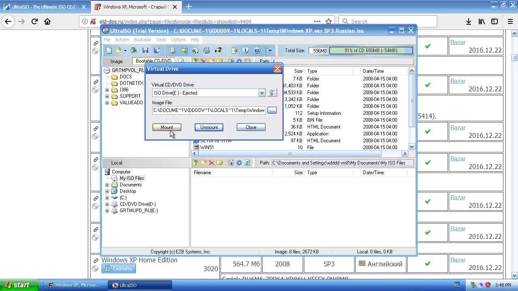
Task: Click the red Delete icon in Local toolbar
Action: point(211,163)
